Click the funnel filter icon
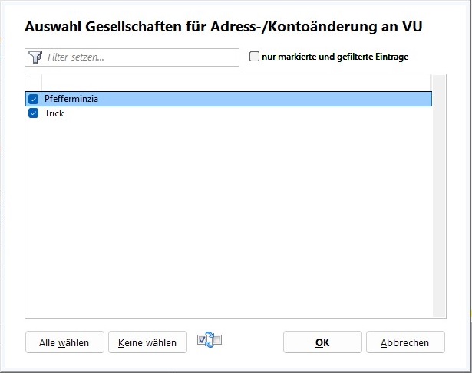 pos(35,57)
